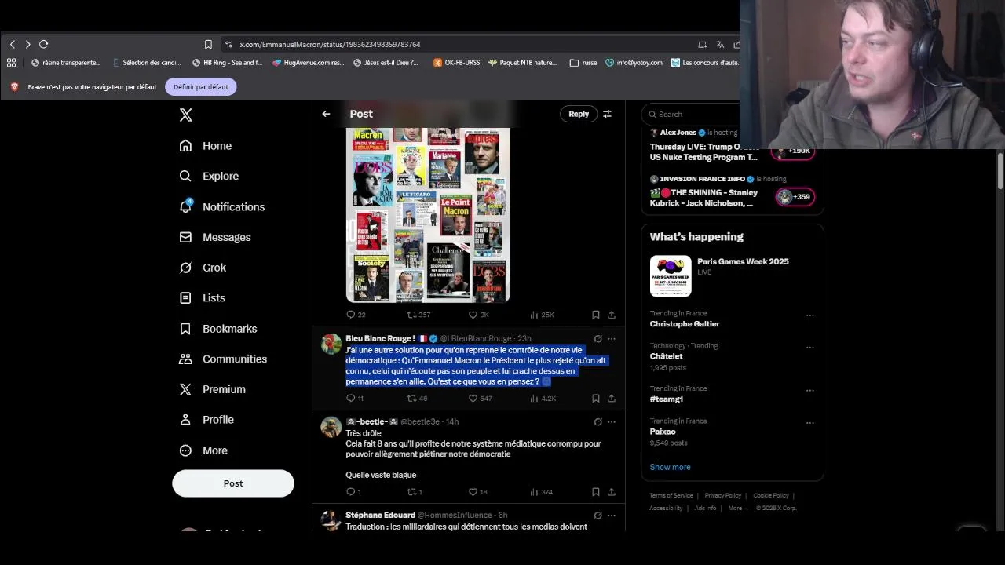More options for Châtelet trend
The height and width of the screenshot is (565, 1005).
809,348
